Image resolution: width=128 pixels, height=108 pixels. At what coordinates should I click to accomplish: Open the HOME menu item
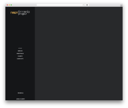[x=20, y=48]
